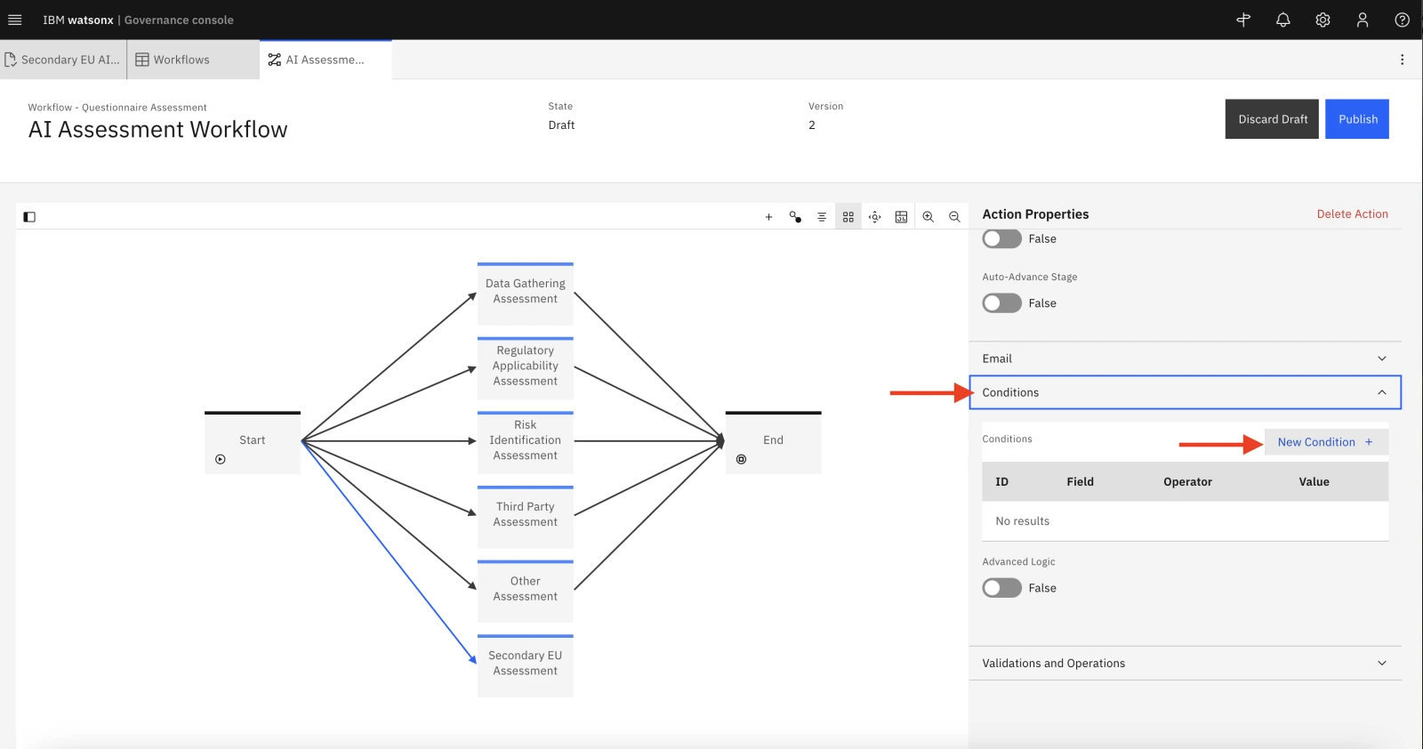Image resolution: width=1423 pixels, height=749 pixels.
Task: Toggle the Auto-Advance Stage switch
Action: [1001, 303]
